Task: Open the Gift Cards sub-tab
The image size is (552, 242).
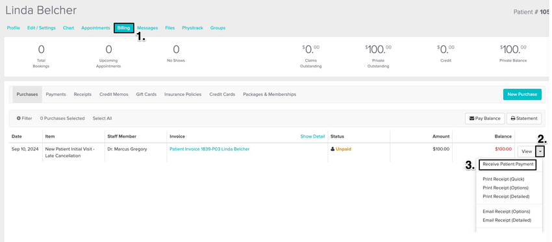Action: click(x=146, y=94)
